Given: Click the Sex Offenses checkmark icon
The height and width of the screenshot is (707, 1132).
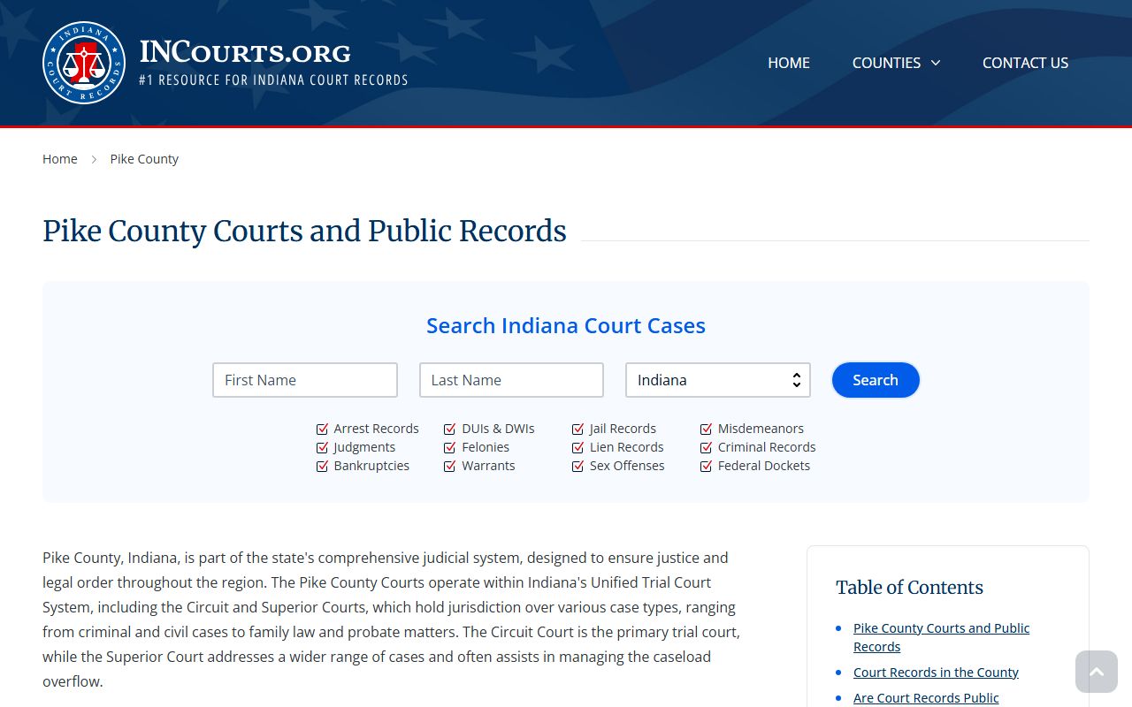Looking at the screenshot, I should [578, 466].
